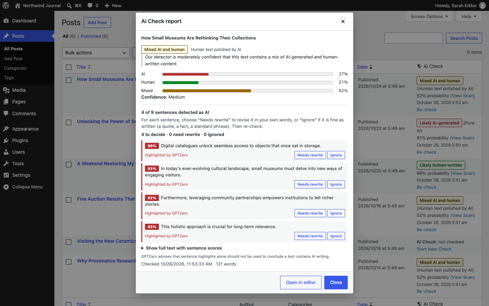489x306 pixels.
Task: Select the Unlocking the Power post checkbox
Action: [69, 122]
